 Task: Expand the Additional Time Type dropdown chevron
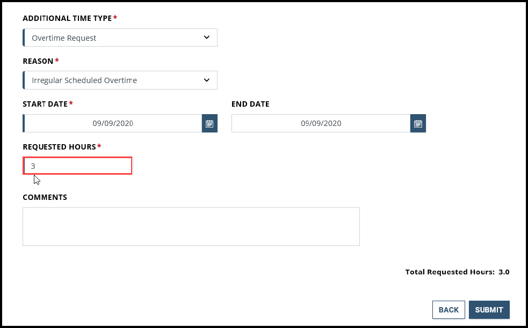click(x=207, y=37)
